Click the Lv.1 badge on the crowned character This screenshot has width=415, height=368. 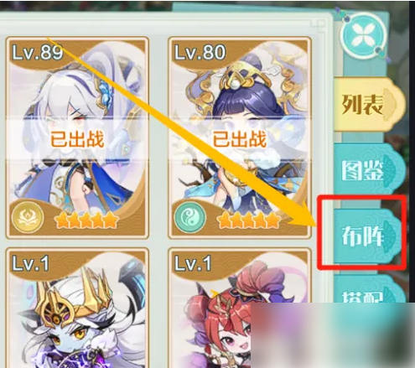click(x=30, y=263)
